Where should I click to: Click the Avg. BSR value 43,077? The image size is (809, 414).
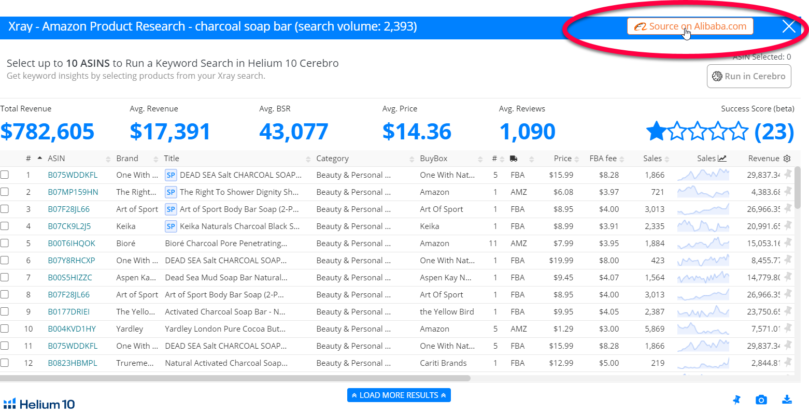pos(294,132)
